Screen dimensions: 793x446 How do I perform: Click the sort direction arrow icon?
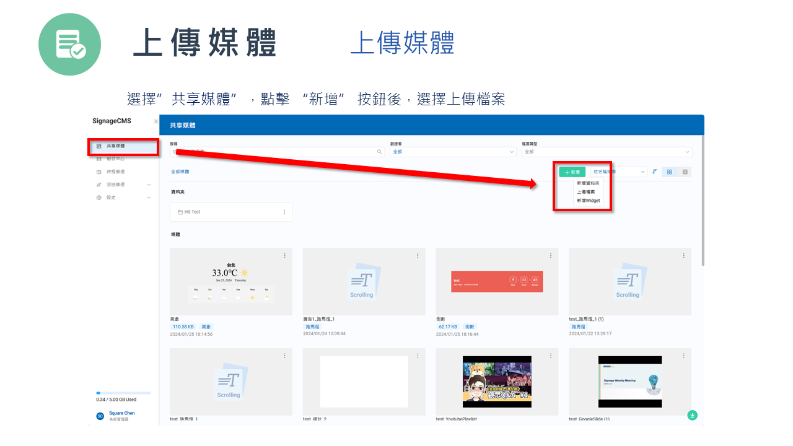pos(654,172)
